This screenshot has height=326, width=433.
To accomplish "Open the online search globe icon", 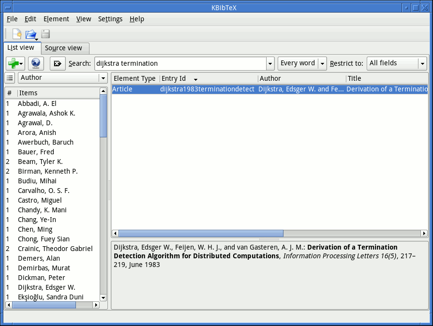I will [x=36, y=63].
